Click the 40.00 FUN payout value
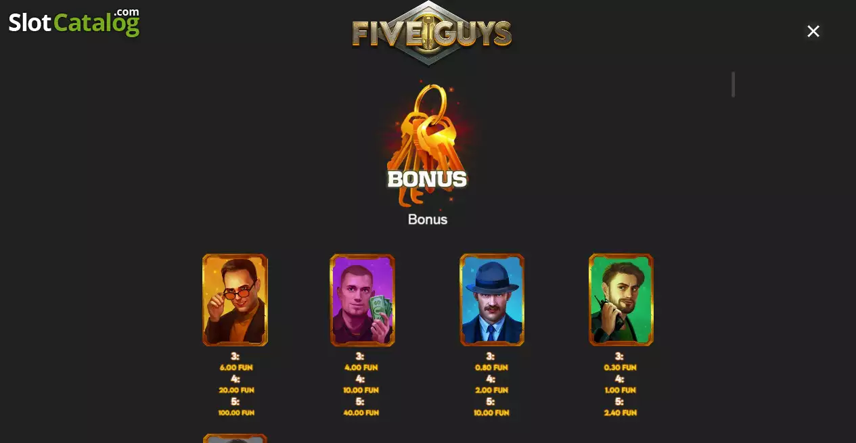The image size is (856, 443). click(x=361, y=413)
